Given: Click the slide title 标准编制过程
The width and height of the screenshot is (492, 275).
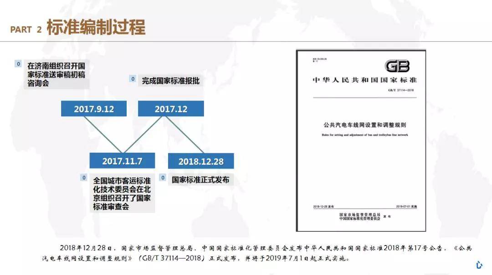Looking at the screenshot, I should point(96,28).
